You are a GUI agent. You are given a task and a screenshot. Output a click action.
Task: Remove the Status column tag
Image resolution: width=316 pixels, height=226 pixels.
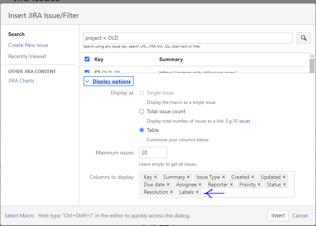pos(284,184)
